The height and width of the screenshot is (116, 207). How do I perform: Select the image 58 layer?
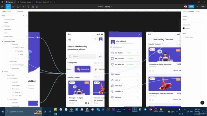(17, 92)
